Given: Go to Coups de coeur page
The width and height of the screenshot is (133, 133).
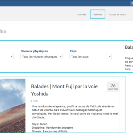Looking at the screenshot, I should coord(118,15).
